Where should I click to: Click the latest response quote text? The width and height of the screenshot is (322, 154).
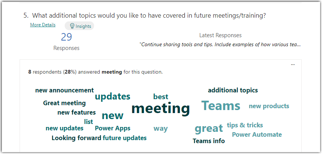(x=220, y=44)
